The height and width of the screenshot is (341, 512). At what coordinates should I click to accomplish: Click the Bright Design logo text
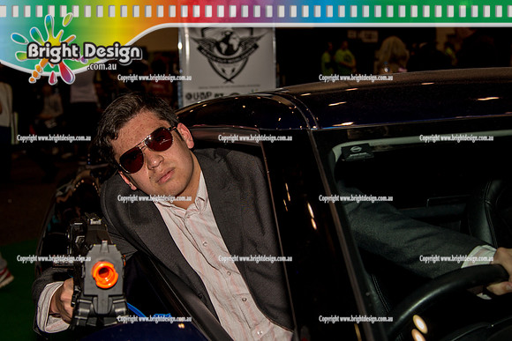(x=84, y=52)
